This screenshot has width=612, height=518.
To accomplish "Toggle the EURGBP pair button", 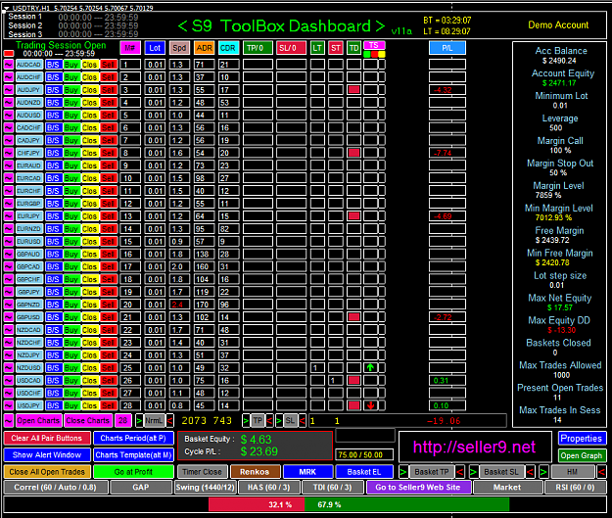I will (29, 204).
